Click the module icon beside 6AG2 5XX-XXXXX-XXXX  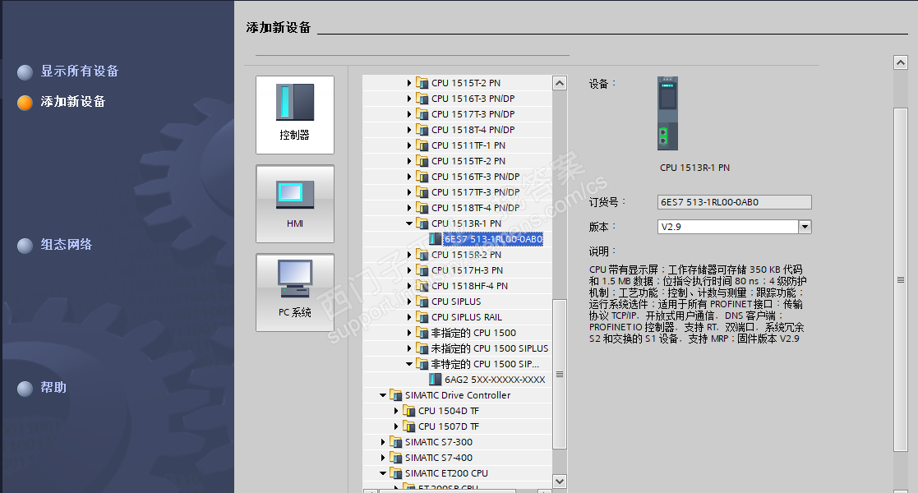coord(435,380)
